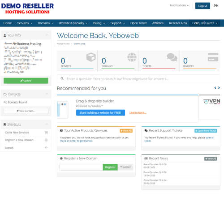
Task: Open the Tickets count tile
Action: [159, 61]
